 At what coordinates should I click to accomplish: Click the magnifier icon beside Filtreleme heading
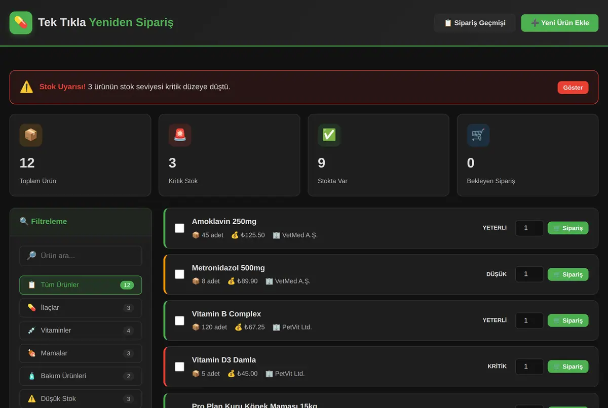coord(24,221)
